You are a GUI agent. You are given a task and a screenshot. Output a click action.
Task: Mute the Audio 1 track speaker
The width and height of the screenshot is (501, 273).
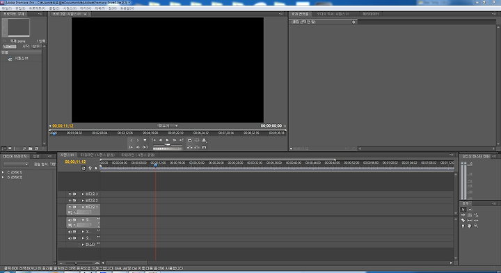[x=70, y=220]
